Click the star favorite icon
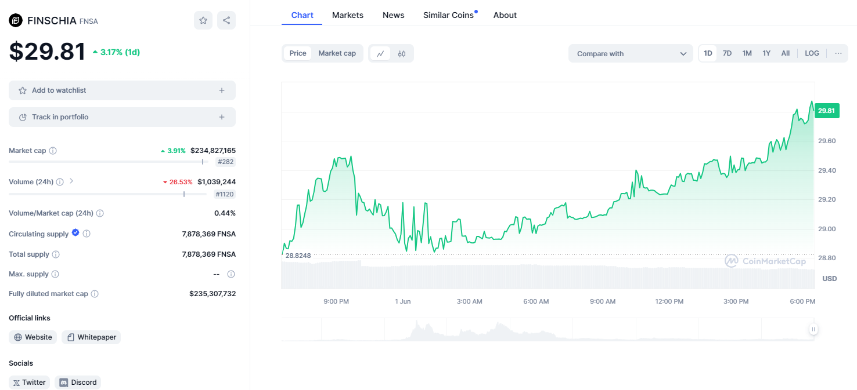Image resolution: width=857 pixels, height=390 pixels. click(x=203, y=21)
